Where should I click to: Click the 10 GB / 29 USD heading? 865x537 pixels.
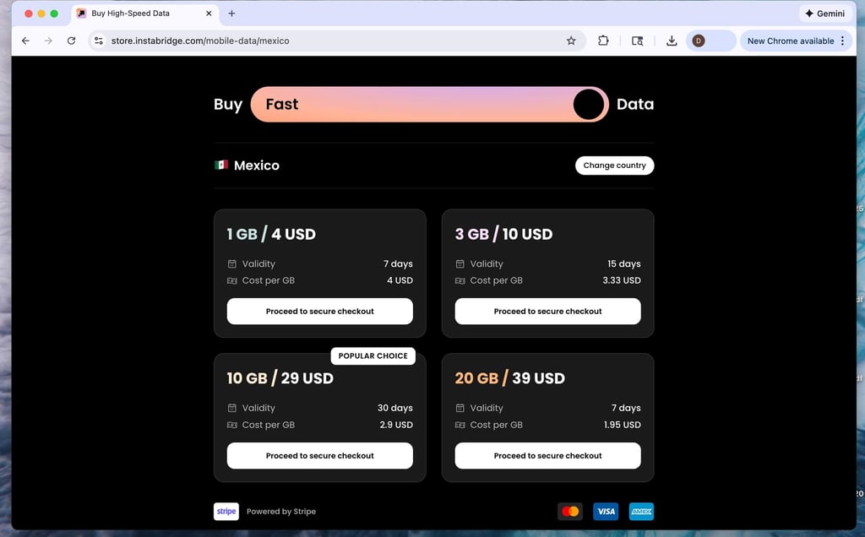pos(280,378)
